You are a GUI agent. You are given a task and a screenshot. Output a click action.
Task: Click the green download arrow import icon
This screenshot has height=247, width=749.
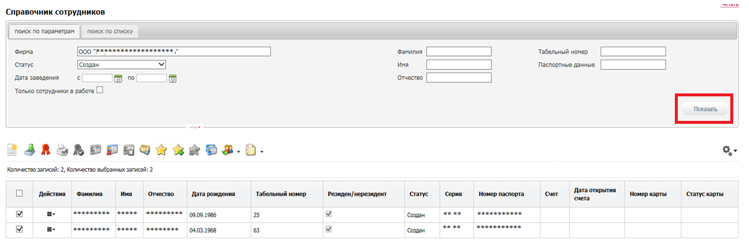click(x=29, y=150)
